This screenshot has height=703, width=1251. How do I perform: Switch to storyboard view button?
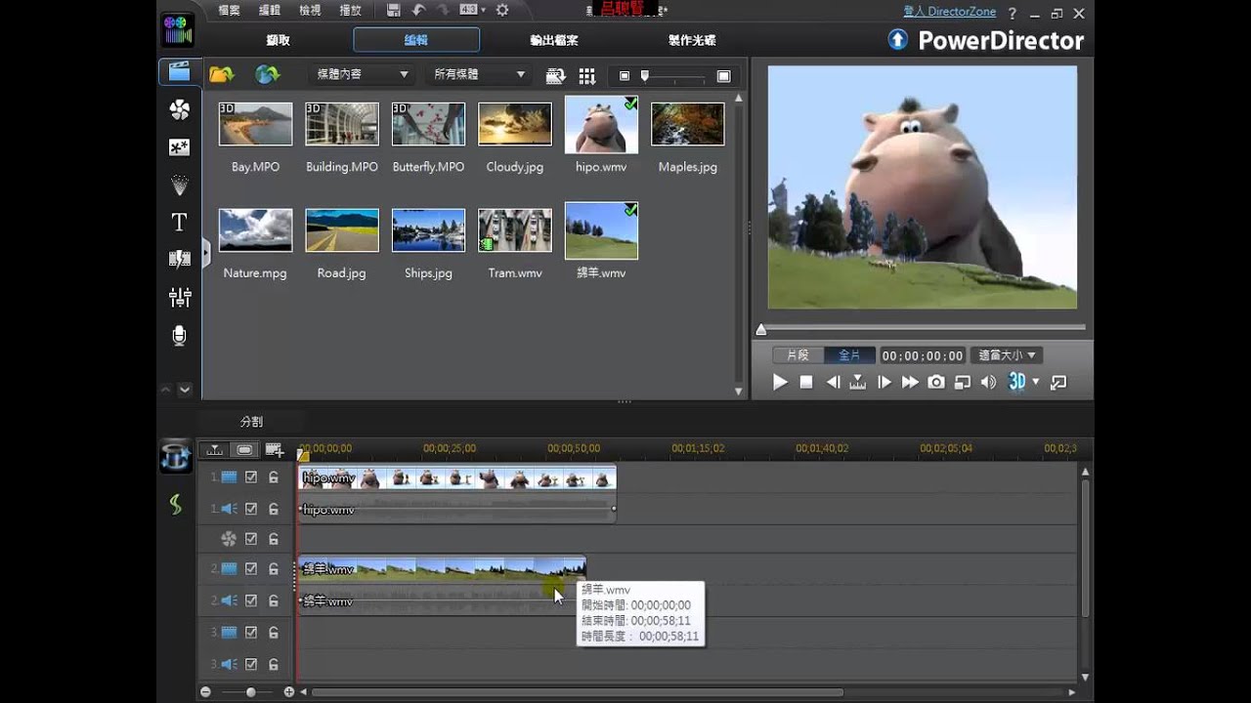point(244,450)
